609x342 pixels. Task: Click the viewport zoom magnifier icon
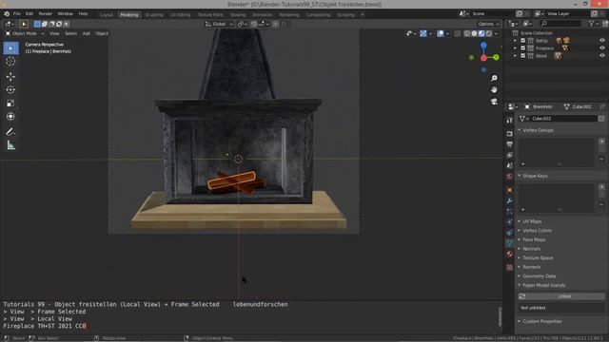pyautogui.click(x=494, y=78)
